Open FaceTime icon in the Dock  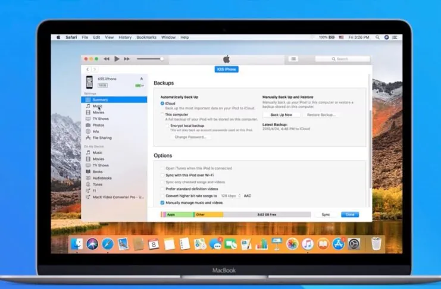pyautogui.click(x=231, y=244)
